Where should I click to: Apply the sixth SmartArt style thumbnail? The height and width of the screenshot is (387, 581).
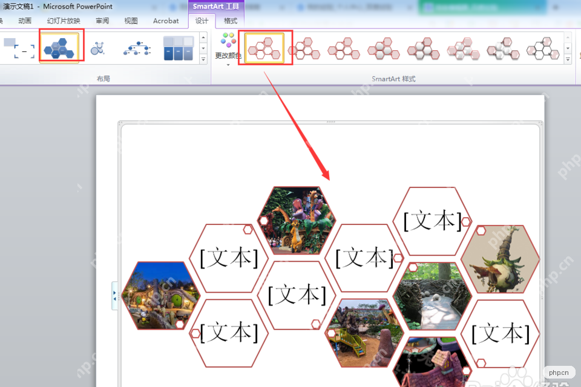coord(463,48)
